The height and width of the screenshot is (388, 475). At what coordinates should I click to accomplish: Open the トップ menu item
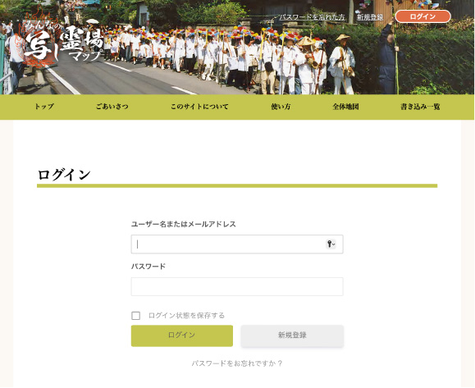pos(44,107)
